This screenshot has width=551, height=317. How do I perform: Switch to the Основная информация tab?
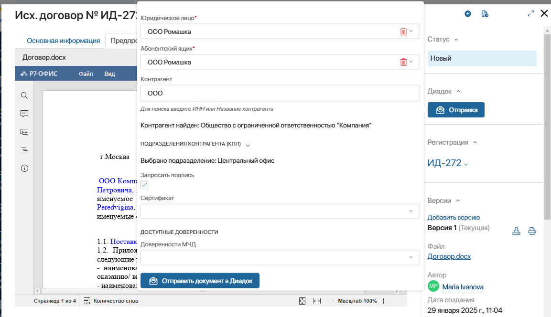click(63, 40)
